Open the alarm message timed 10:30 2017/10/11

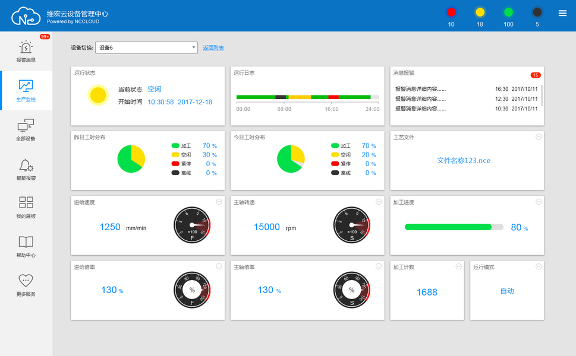coord(466,109)
